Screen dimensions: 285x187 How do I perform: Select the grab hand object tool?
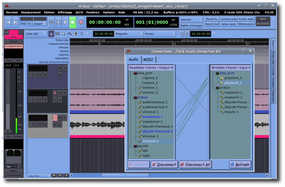coord(51,34)
